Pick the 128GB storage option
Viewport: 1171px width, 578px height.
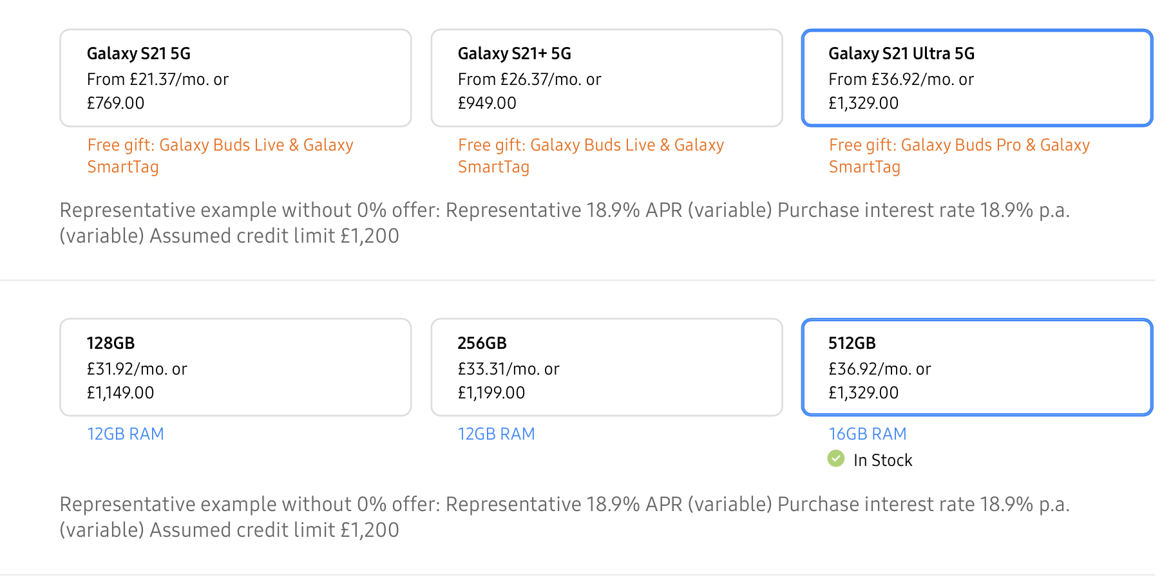(235, 367)
